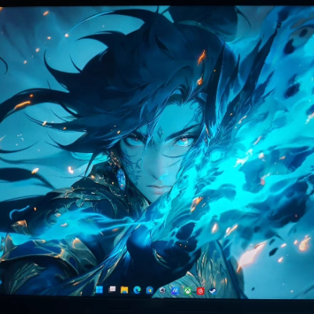Launch File Explorer from the taskbar
Screen dimensions: 314x314
[124, 290]
